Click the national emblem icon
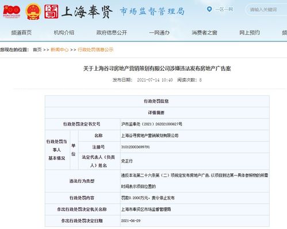This screenshot has height=229, width=287. (x=33, y=12)
